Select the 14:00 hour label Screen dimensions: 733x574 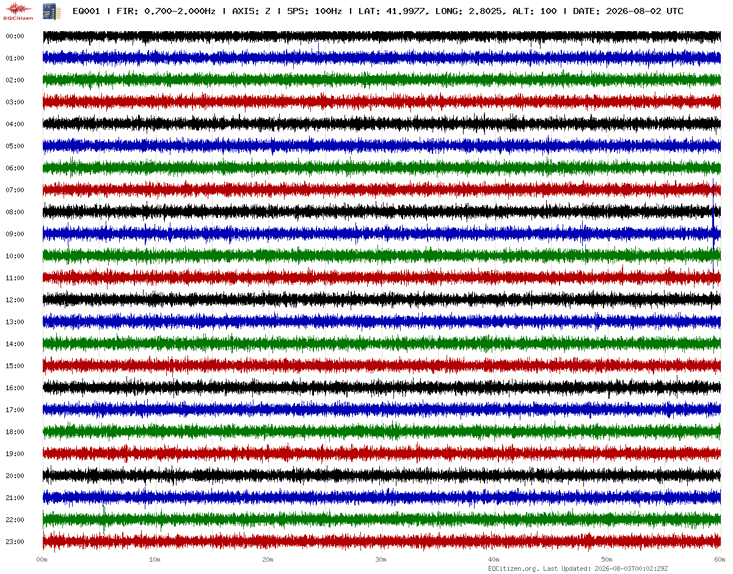click(x=15, y=344)
